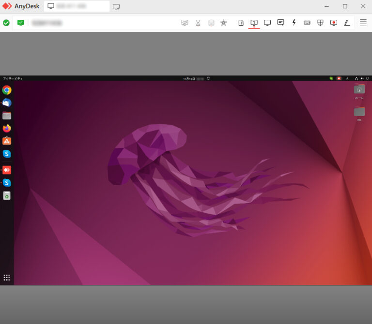
Task: Open first Skype icon in dock
Action: (7, 154)
